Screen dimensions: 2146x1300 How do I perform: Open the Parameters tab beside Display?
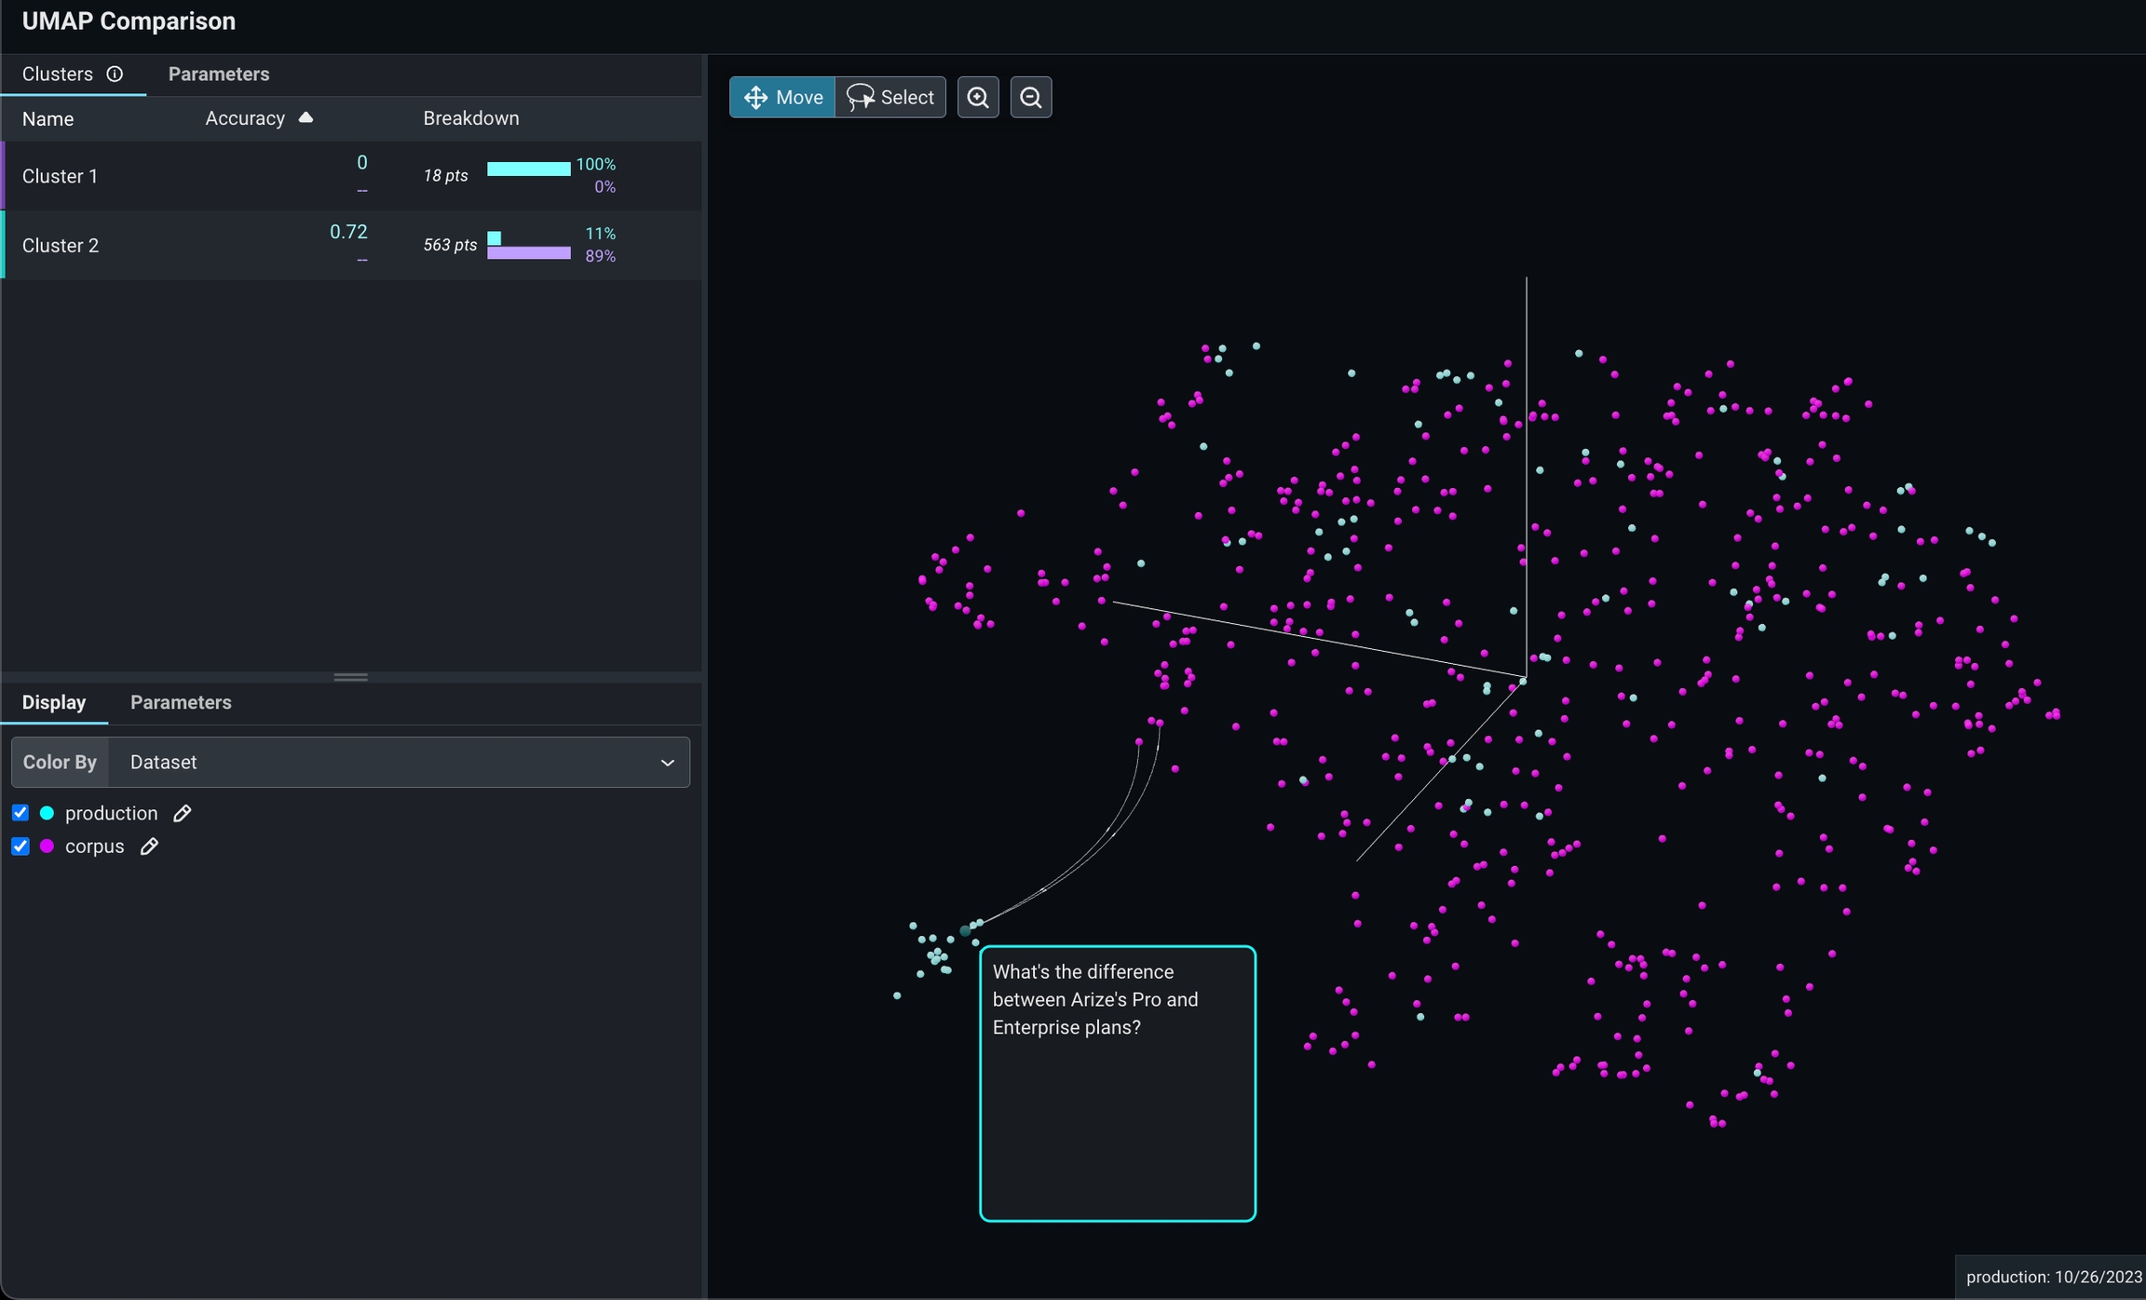click(181, 703)
